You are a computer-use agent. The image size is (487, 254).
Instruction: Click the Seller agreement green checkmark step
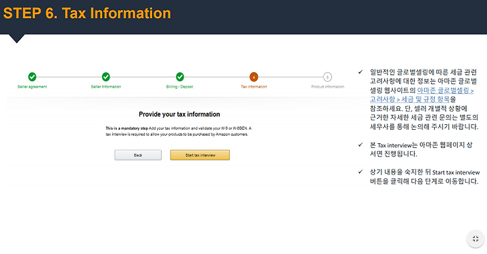tap(32, 76)
